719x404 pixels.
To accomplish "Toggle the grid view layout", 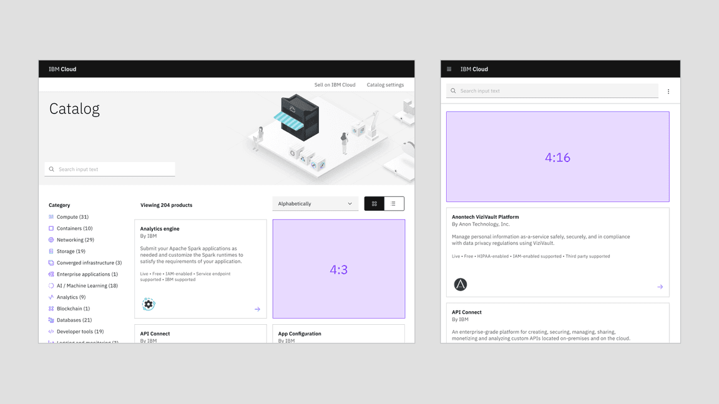I will 374,203.
